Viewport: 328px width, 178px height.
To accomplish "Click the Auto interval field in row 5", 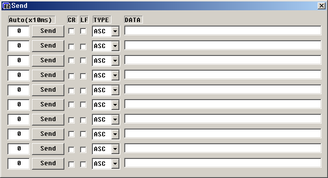I will pyautogui.click(x=19, y=90).
